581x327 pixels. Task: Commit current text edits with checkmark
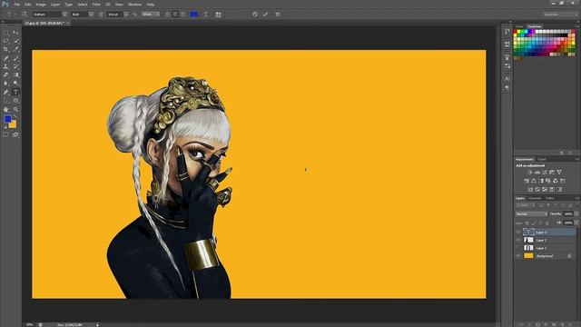tap(265, 15)
